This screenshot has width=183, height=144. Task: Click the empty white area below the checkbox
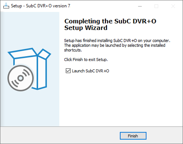pos(121,99)
